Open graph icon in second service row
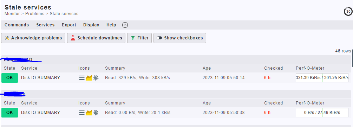353x127 pixels. pos(89,113)
